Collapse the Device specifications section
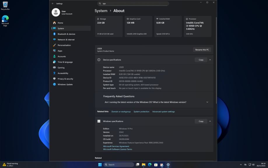This screenshot has height=168, width=268. (x=210, y=60)
